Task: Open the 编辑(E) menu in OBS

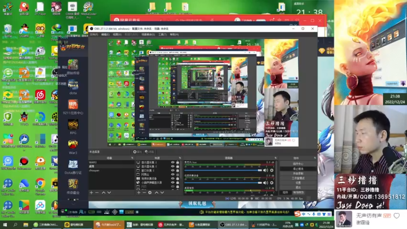Action: pos(105,34)
